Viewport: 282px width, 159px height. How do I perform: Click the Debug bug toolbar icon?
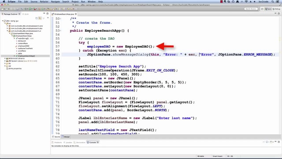(26, 9)
